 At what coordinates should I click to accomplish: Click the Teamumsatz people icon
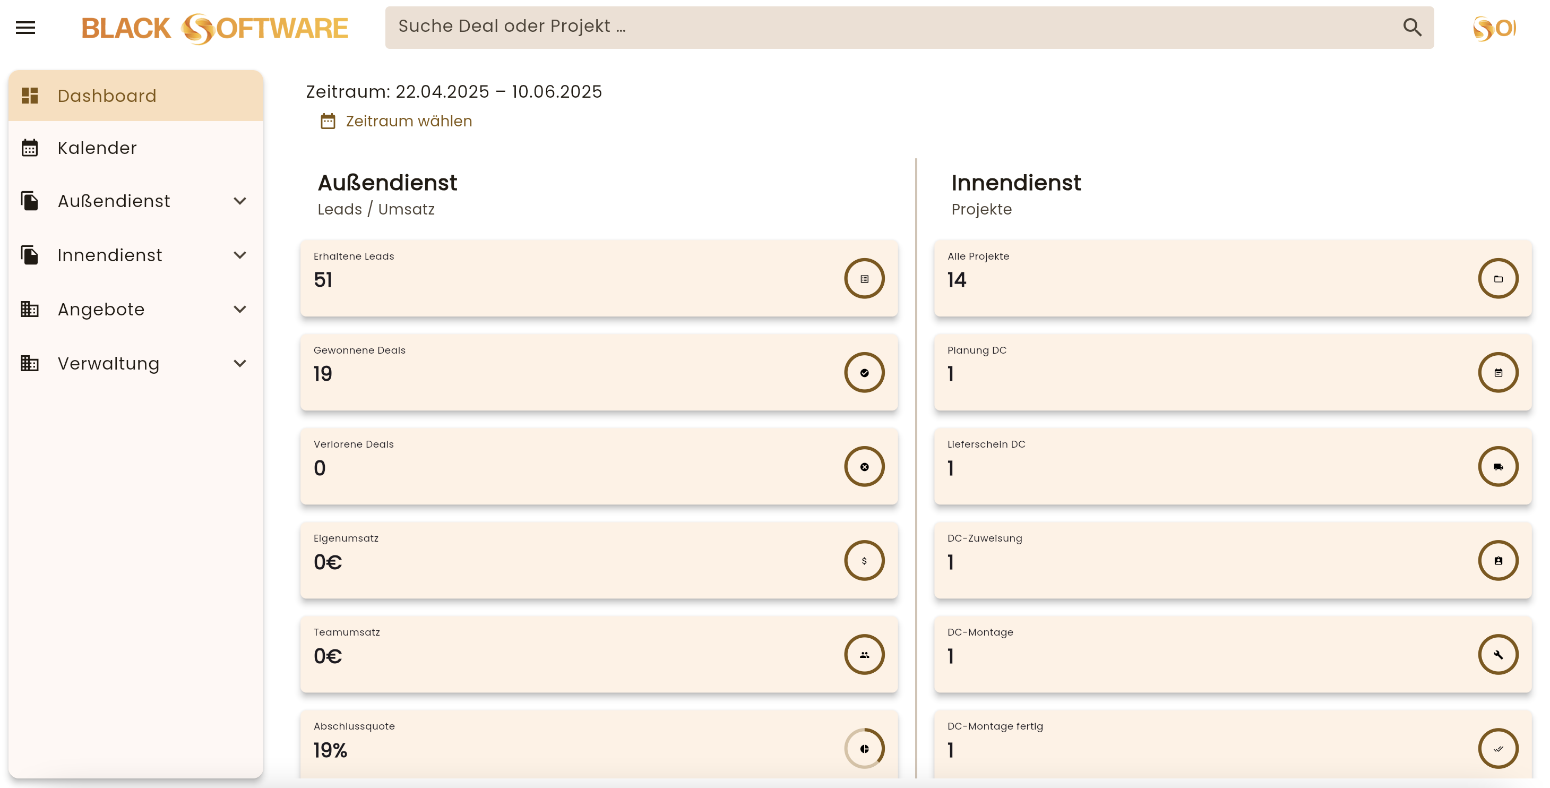[864, 654]
